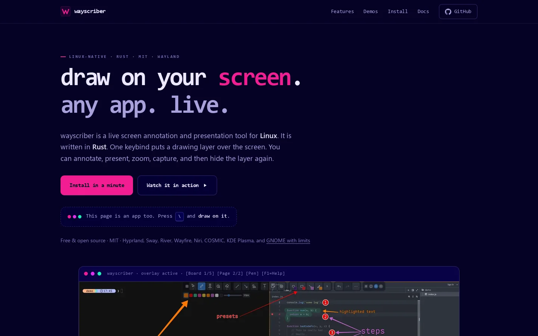Screen dimensions: 538x336
Task: Click Install in a minute
Action: click(97, 185)
